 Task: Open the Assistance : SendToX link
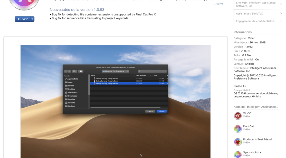tap(249, 14)
